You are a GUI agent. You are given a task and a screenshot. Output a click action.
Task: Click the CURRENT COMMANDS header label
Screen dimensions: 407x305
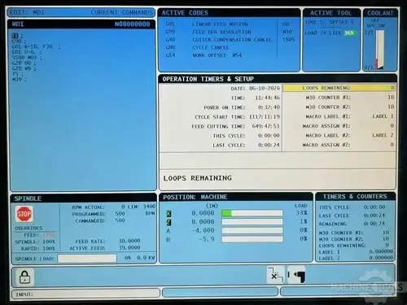tap(122, 12)
